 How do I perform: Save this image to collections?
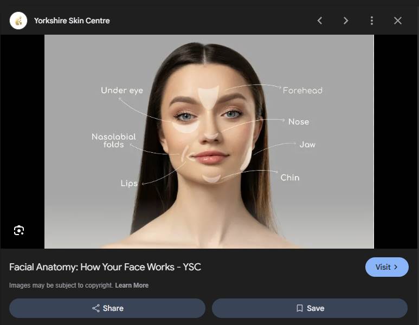[x=310, y=308]
